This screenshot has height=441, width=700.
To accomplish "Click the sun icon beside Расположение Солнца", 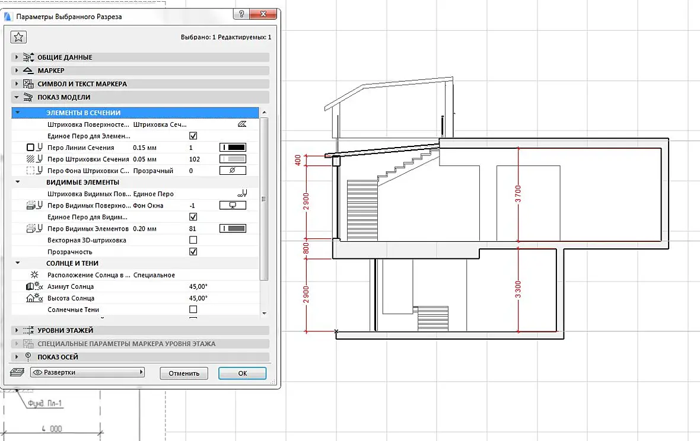I will point(34,274).
